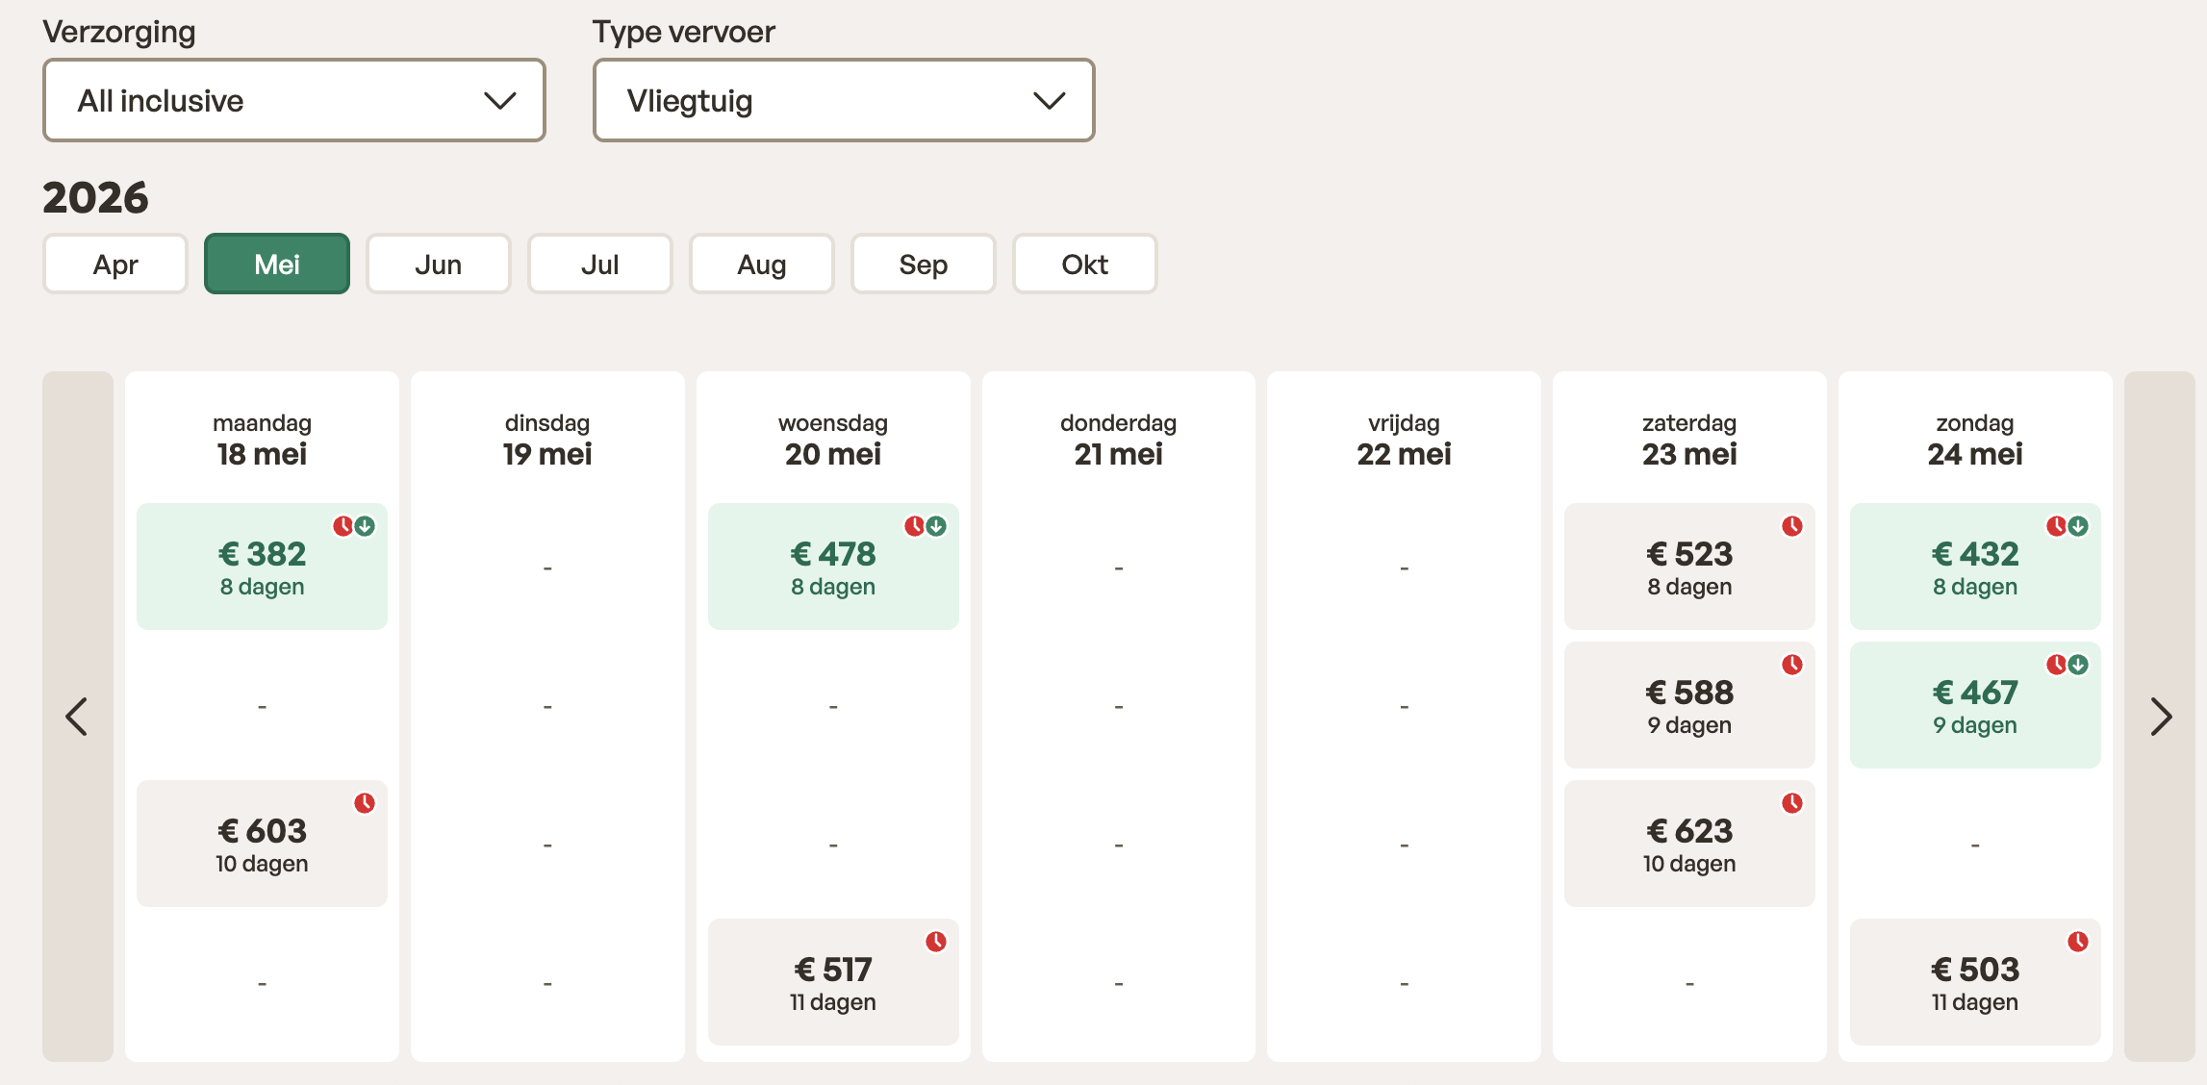This screenshot has width=2207, height=1085.
Task: Click green down-arrow icon on €467 price
Action: pos(2079,665)
